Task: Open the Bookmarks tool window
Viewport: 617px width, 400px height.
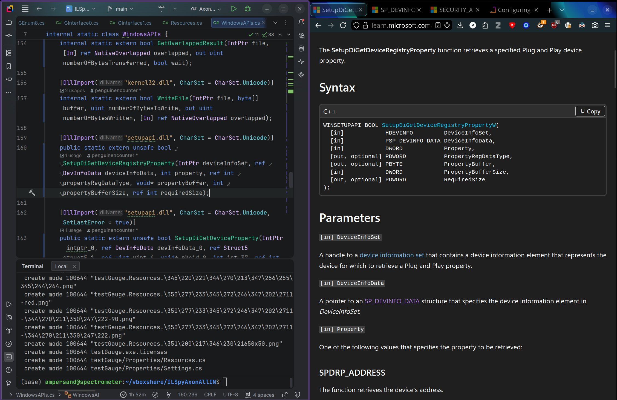Action: point(9,66)
